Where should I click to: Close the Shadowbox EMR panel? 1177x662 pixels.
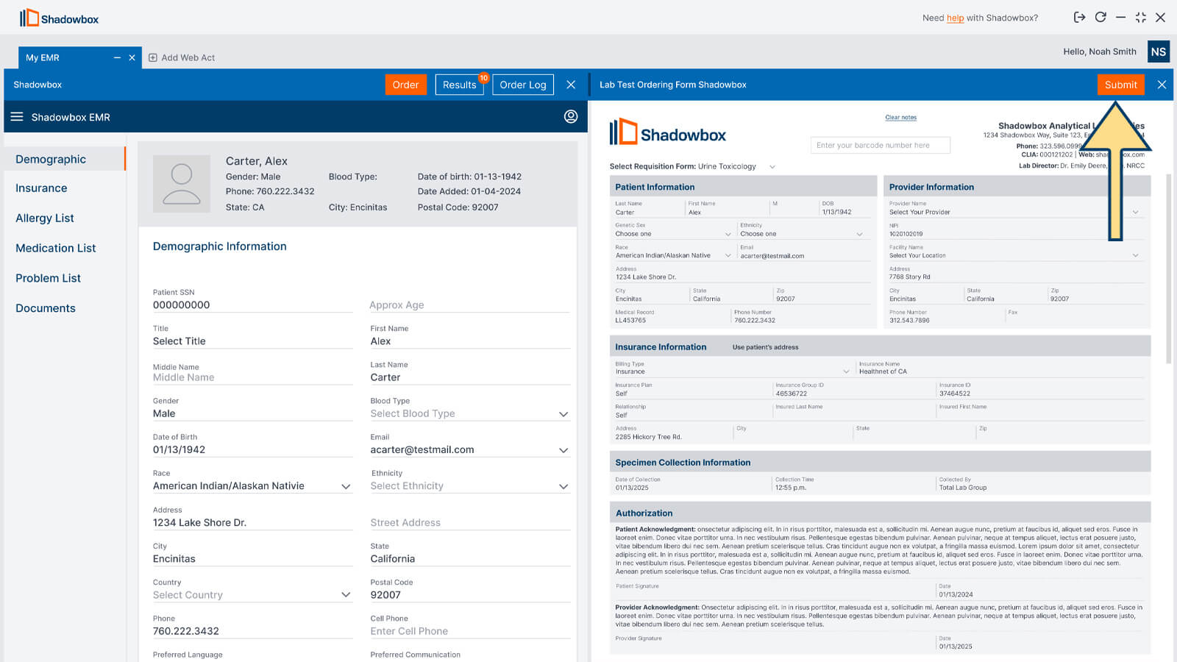[571, 85]
